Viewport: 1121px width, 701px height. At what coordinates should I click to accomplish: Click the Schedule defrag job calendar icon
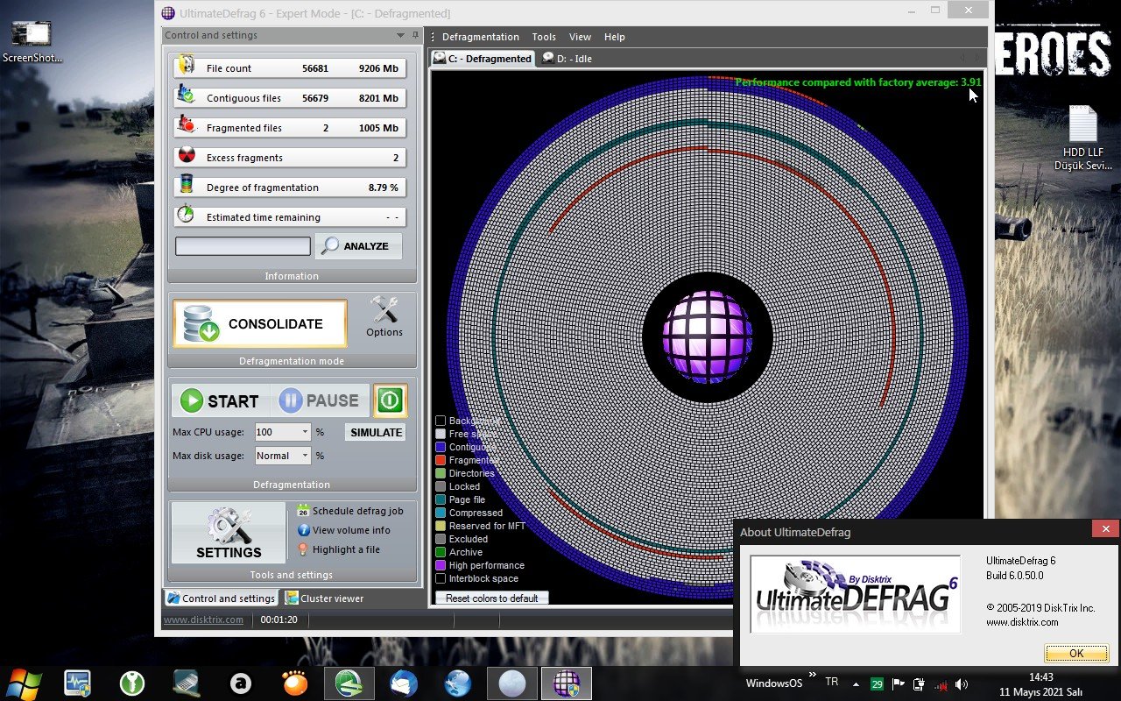(303, 510)
